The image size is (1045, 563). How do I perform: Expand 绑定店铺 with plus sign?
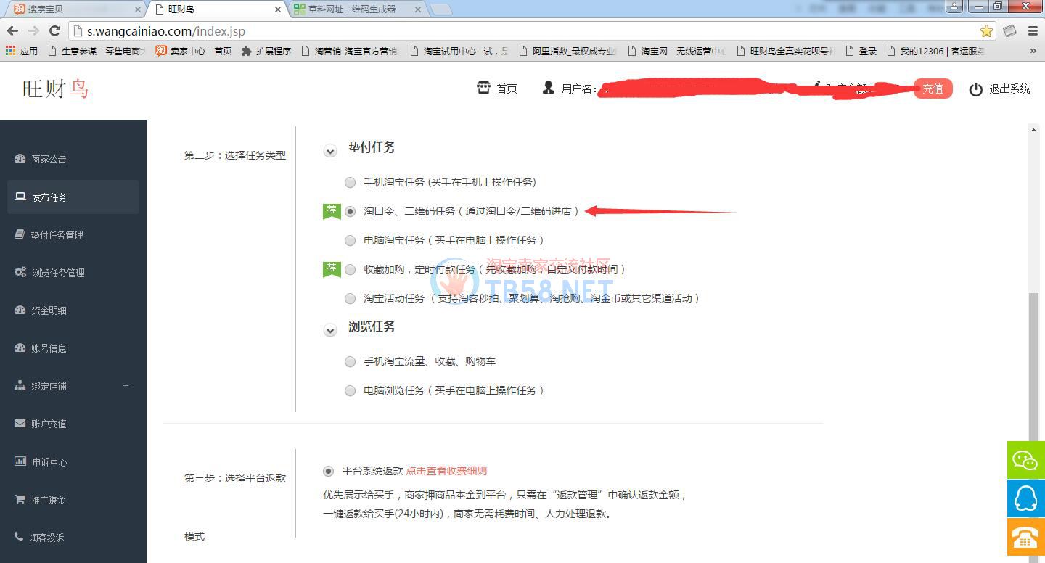(126, 385)
